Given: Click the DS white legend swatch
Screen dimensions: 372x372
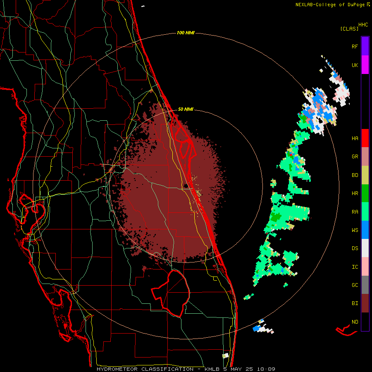Looking at the screenshot, I should point(365,248).
